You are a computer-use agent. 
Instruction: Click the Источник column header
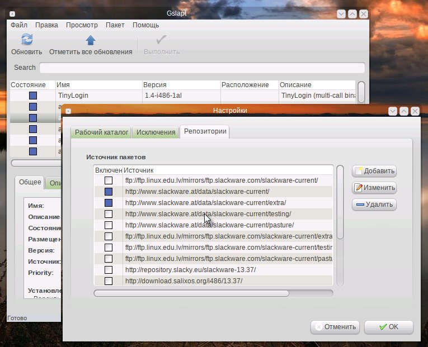tap(228, 170)
